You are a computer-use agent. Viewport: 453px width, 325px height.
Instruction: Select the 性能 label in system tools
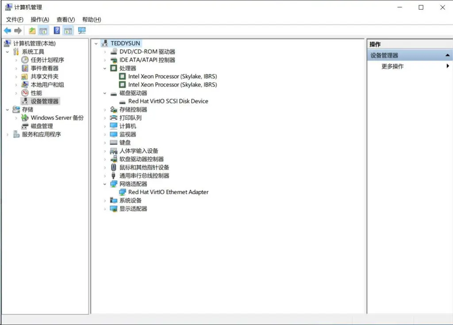(x=36, y=93)
